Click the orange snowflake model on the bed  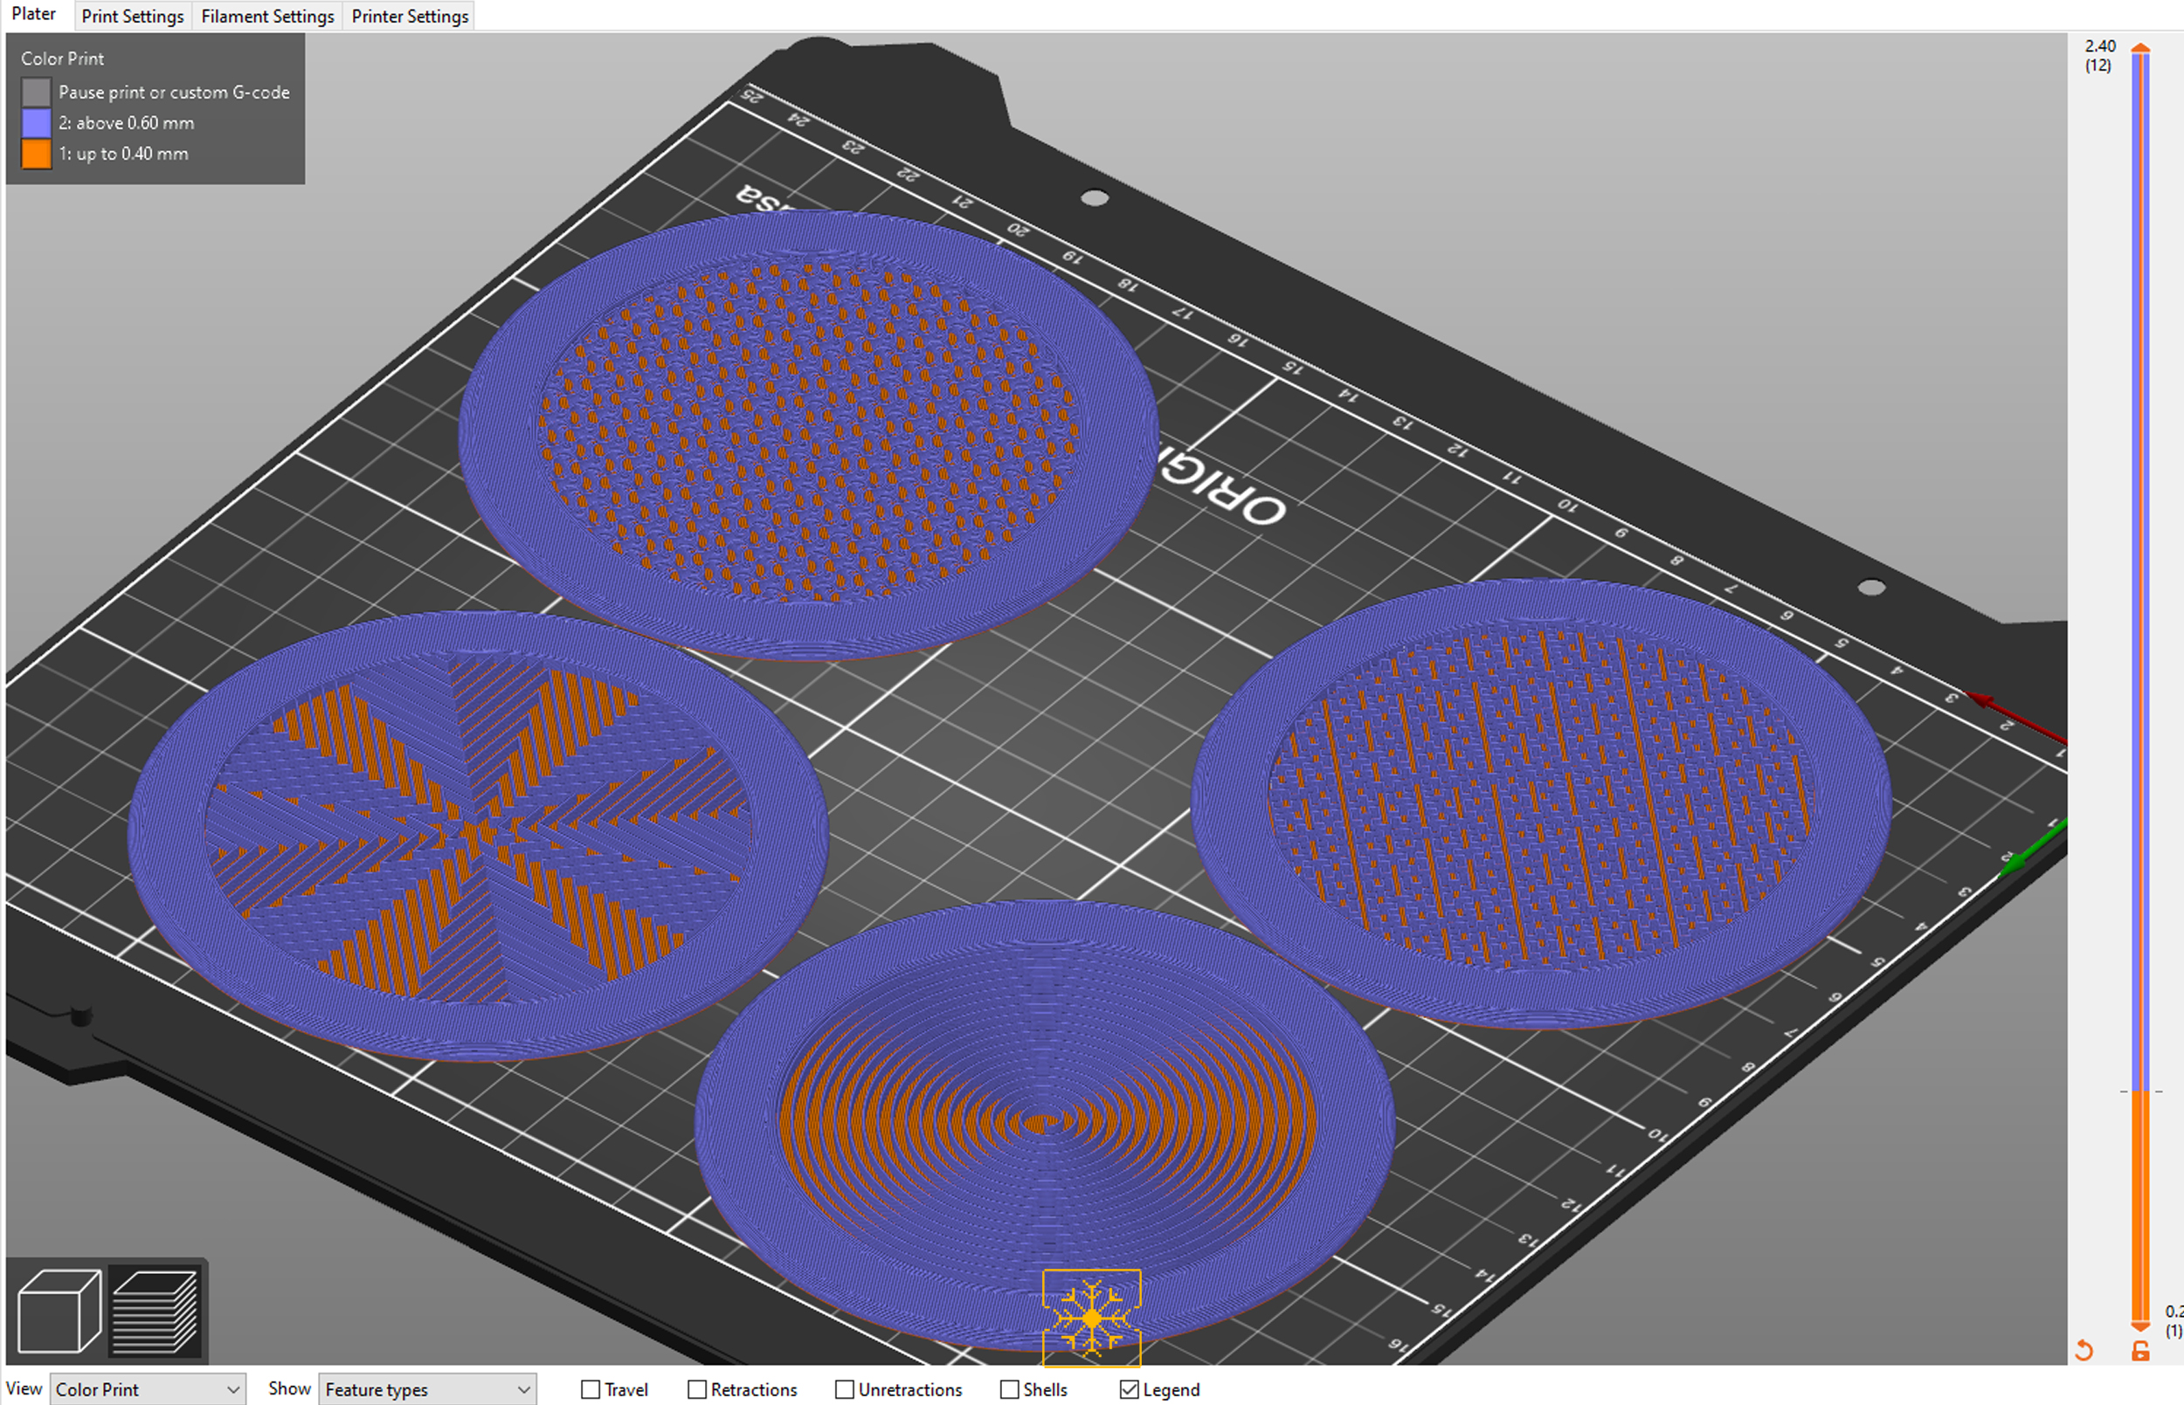(x=1091, y=1318)
